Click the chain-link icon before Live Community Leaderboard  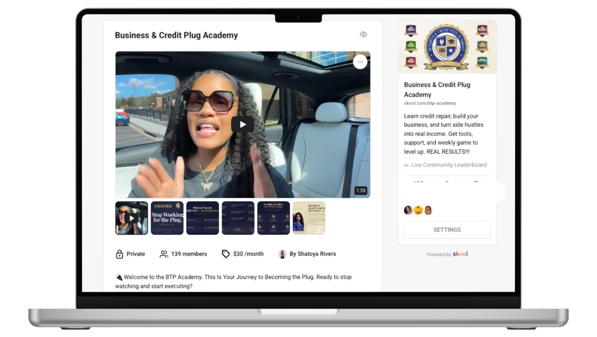pyautogui.click(x=406, y=165)
